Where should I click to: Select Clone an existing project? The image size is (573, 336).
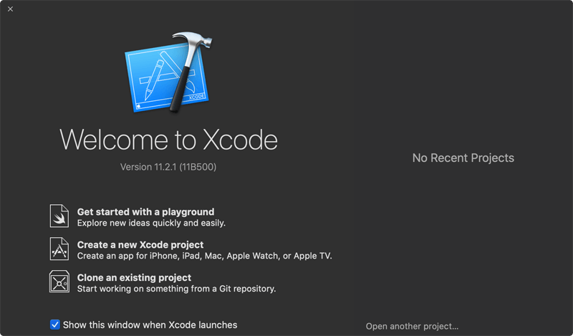[x=134, y=277]
